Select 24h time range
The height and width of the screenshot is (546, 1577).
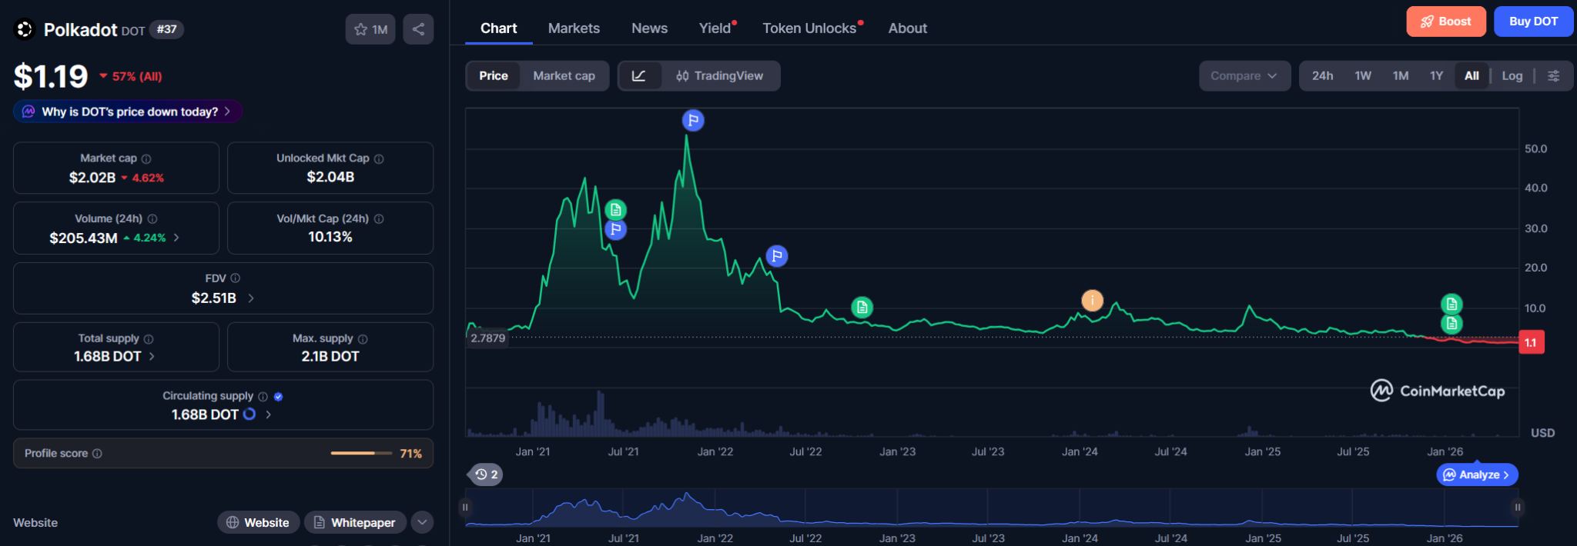point(1322,76)
